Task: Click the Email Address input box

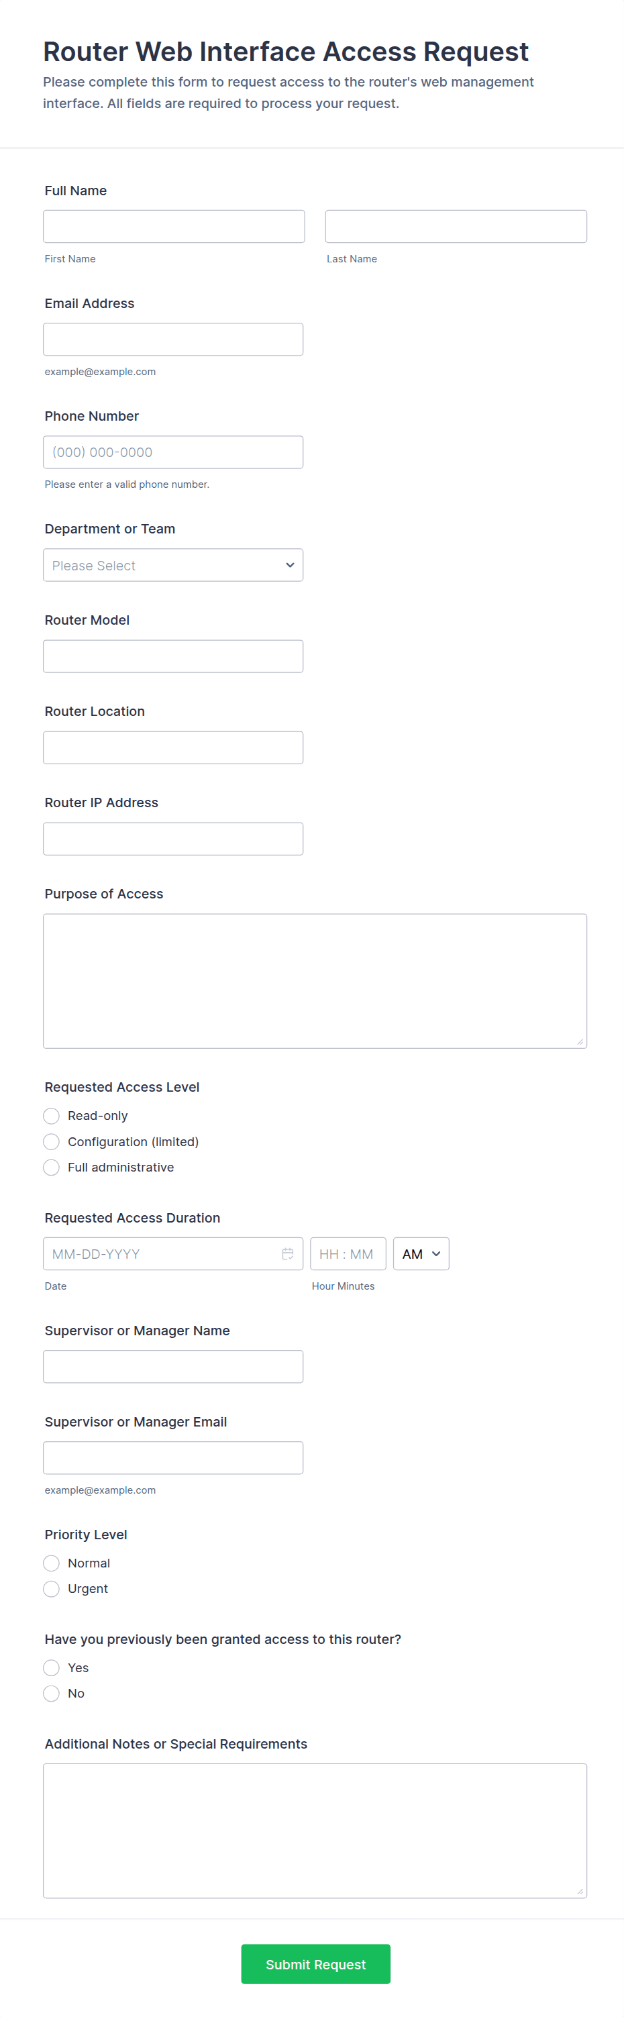Action: tap(173, 339)
